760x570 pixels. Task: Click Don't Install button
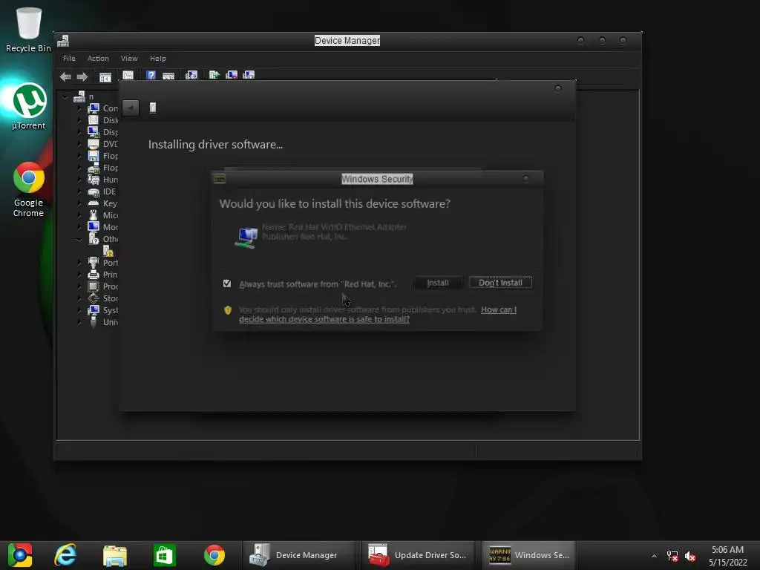tap(501, 283)
